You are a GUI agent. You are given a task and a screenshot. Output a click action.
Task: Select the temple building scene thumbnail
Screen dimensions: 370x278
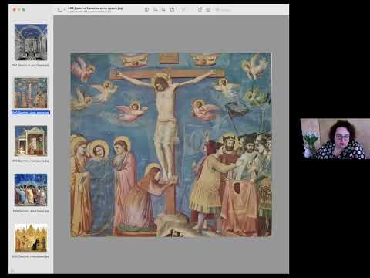point(31,141)
